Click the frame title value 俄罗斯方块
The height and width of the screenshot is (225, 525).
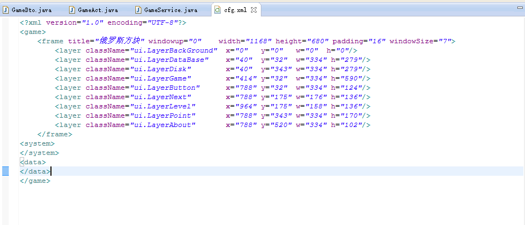[x=119, y=41]
